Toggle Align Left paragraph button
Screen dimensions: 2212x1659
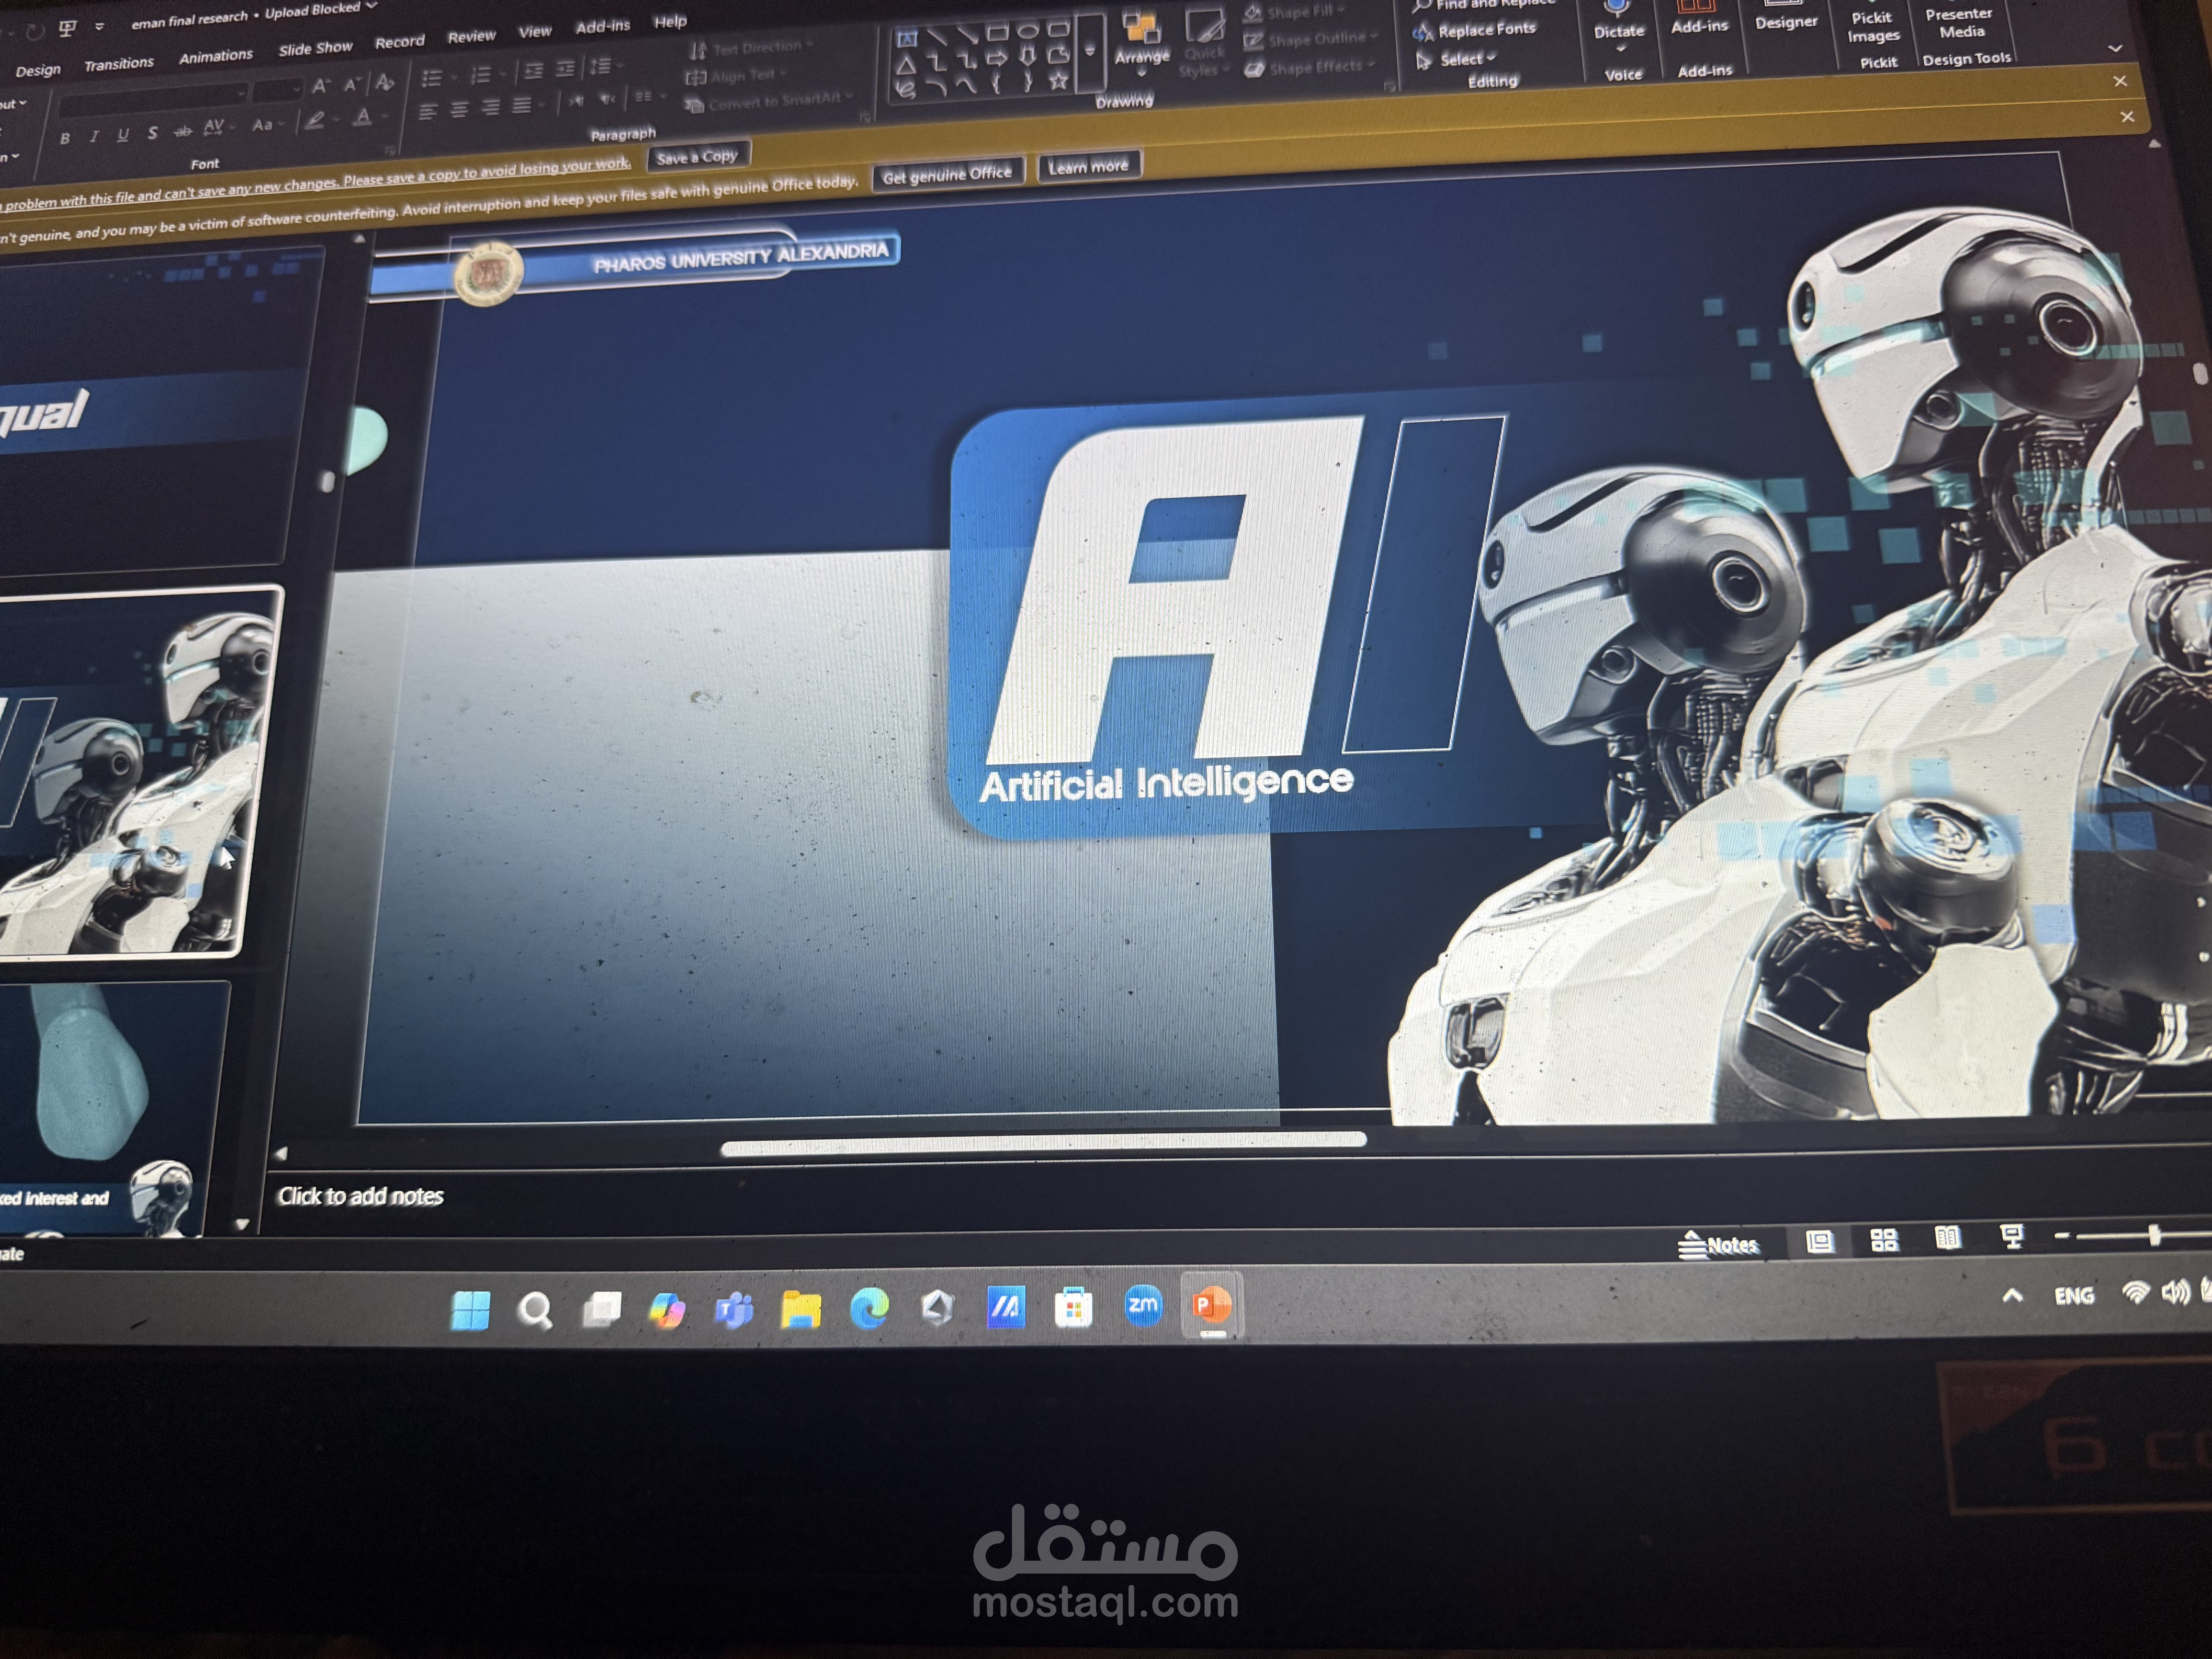click(428, 112)
